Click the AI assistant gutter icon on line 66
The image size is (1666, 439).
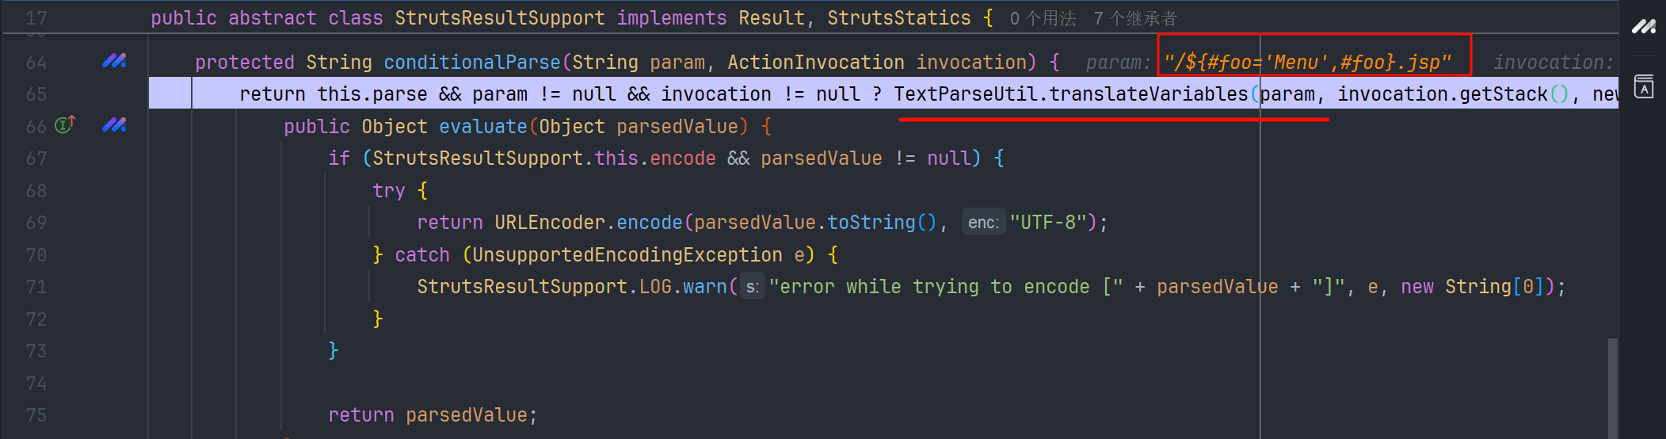[114, 125]
